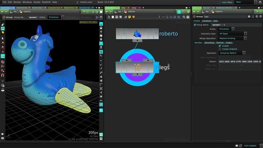This screenshot has height=148, width=263.
Task: Click the help question mark in parameter pane
Action: pyautogui.click(x=261, y=16)
